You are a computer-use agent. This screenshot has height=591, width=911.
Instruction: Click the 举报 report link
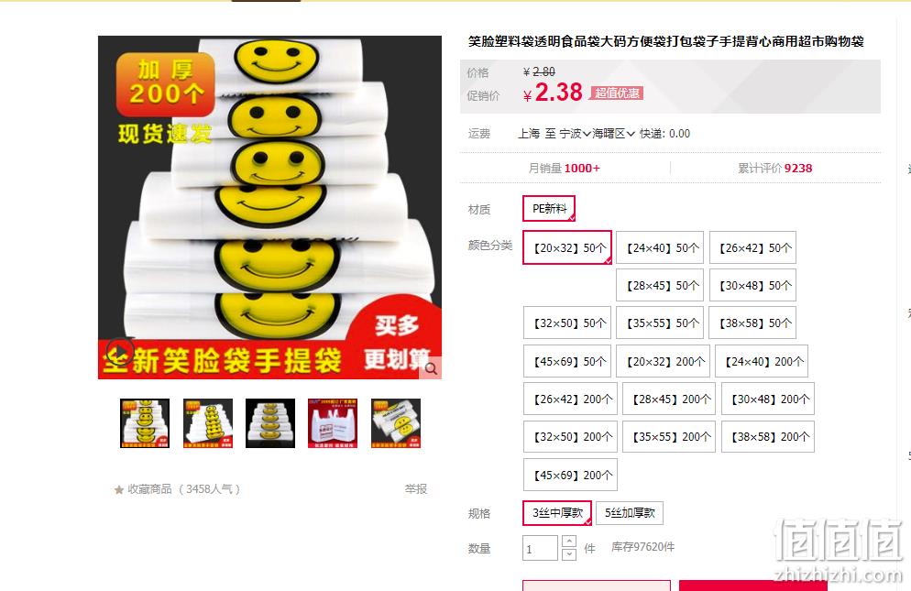(x=416, y=489)
